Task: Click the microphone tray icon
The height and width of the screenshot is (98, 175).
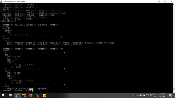Action: [141, 95]
